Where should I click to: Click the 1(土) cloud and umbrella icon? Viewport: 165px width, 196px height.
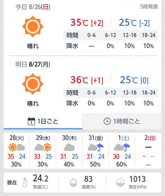point(122,147)
